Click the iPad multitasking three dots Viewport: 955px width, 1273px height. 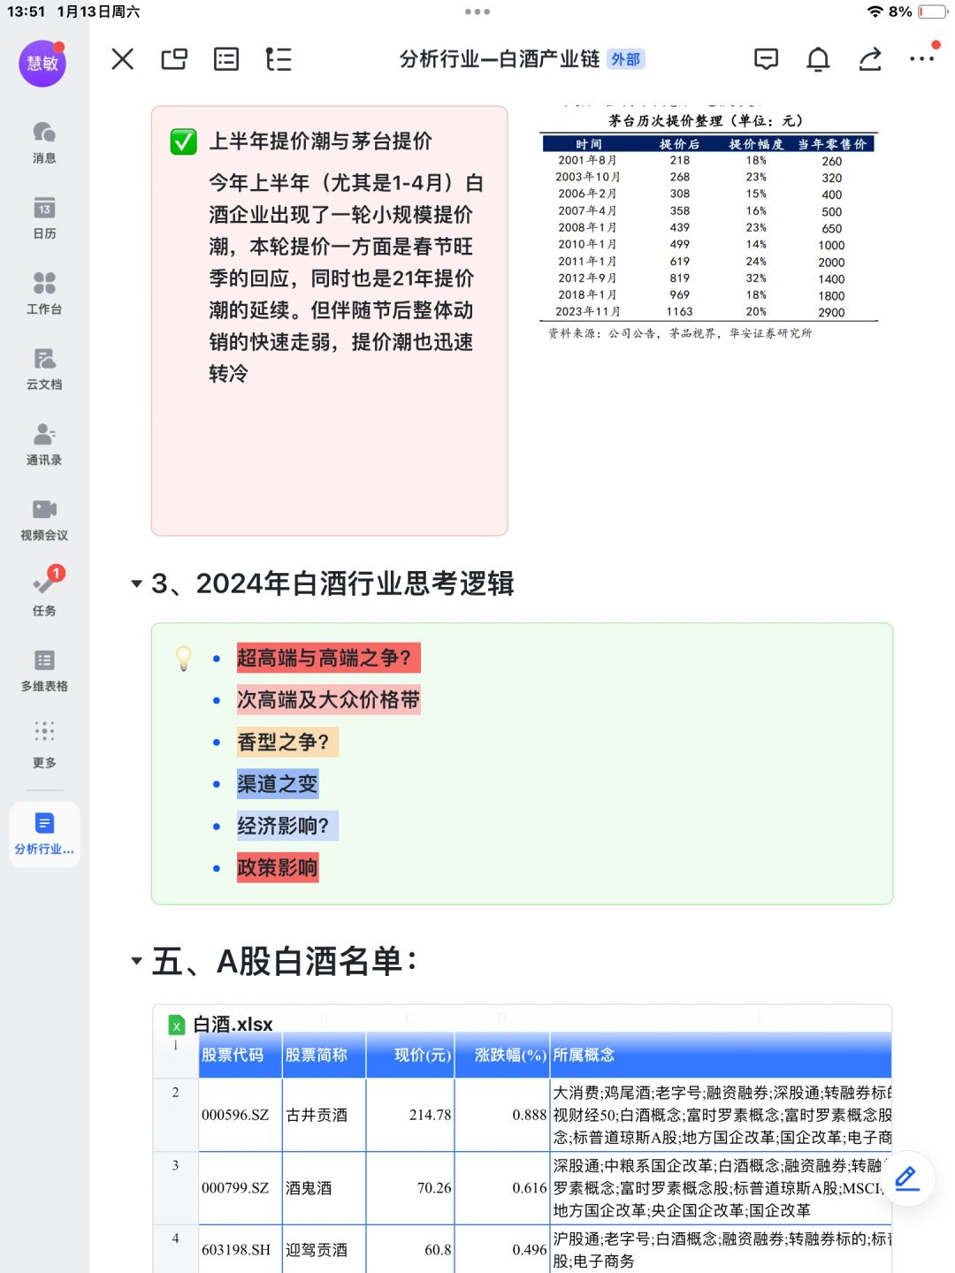(477, 11)
